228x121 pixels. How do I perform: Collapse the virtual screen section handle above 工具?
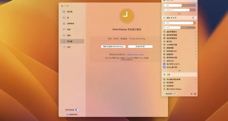179,71
